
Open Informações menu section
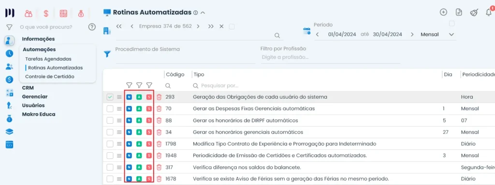tap(39, 39)
